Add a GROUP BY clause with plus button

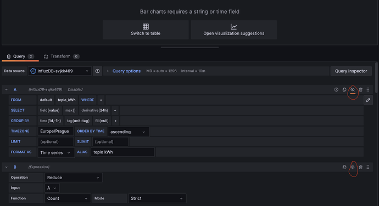115,121
